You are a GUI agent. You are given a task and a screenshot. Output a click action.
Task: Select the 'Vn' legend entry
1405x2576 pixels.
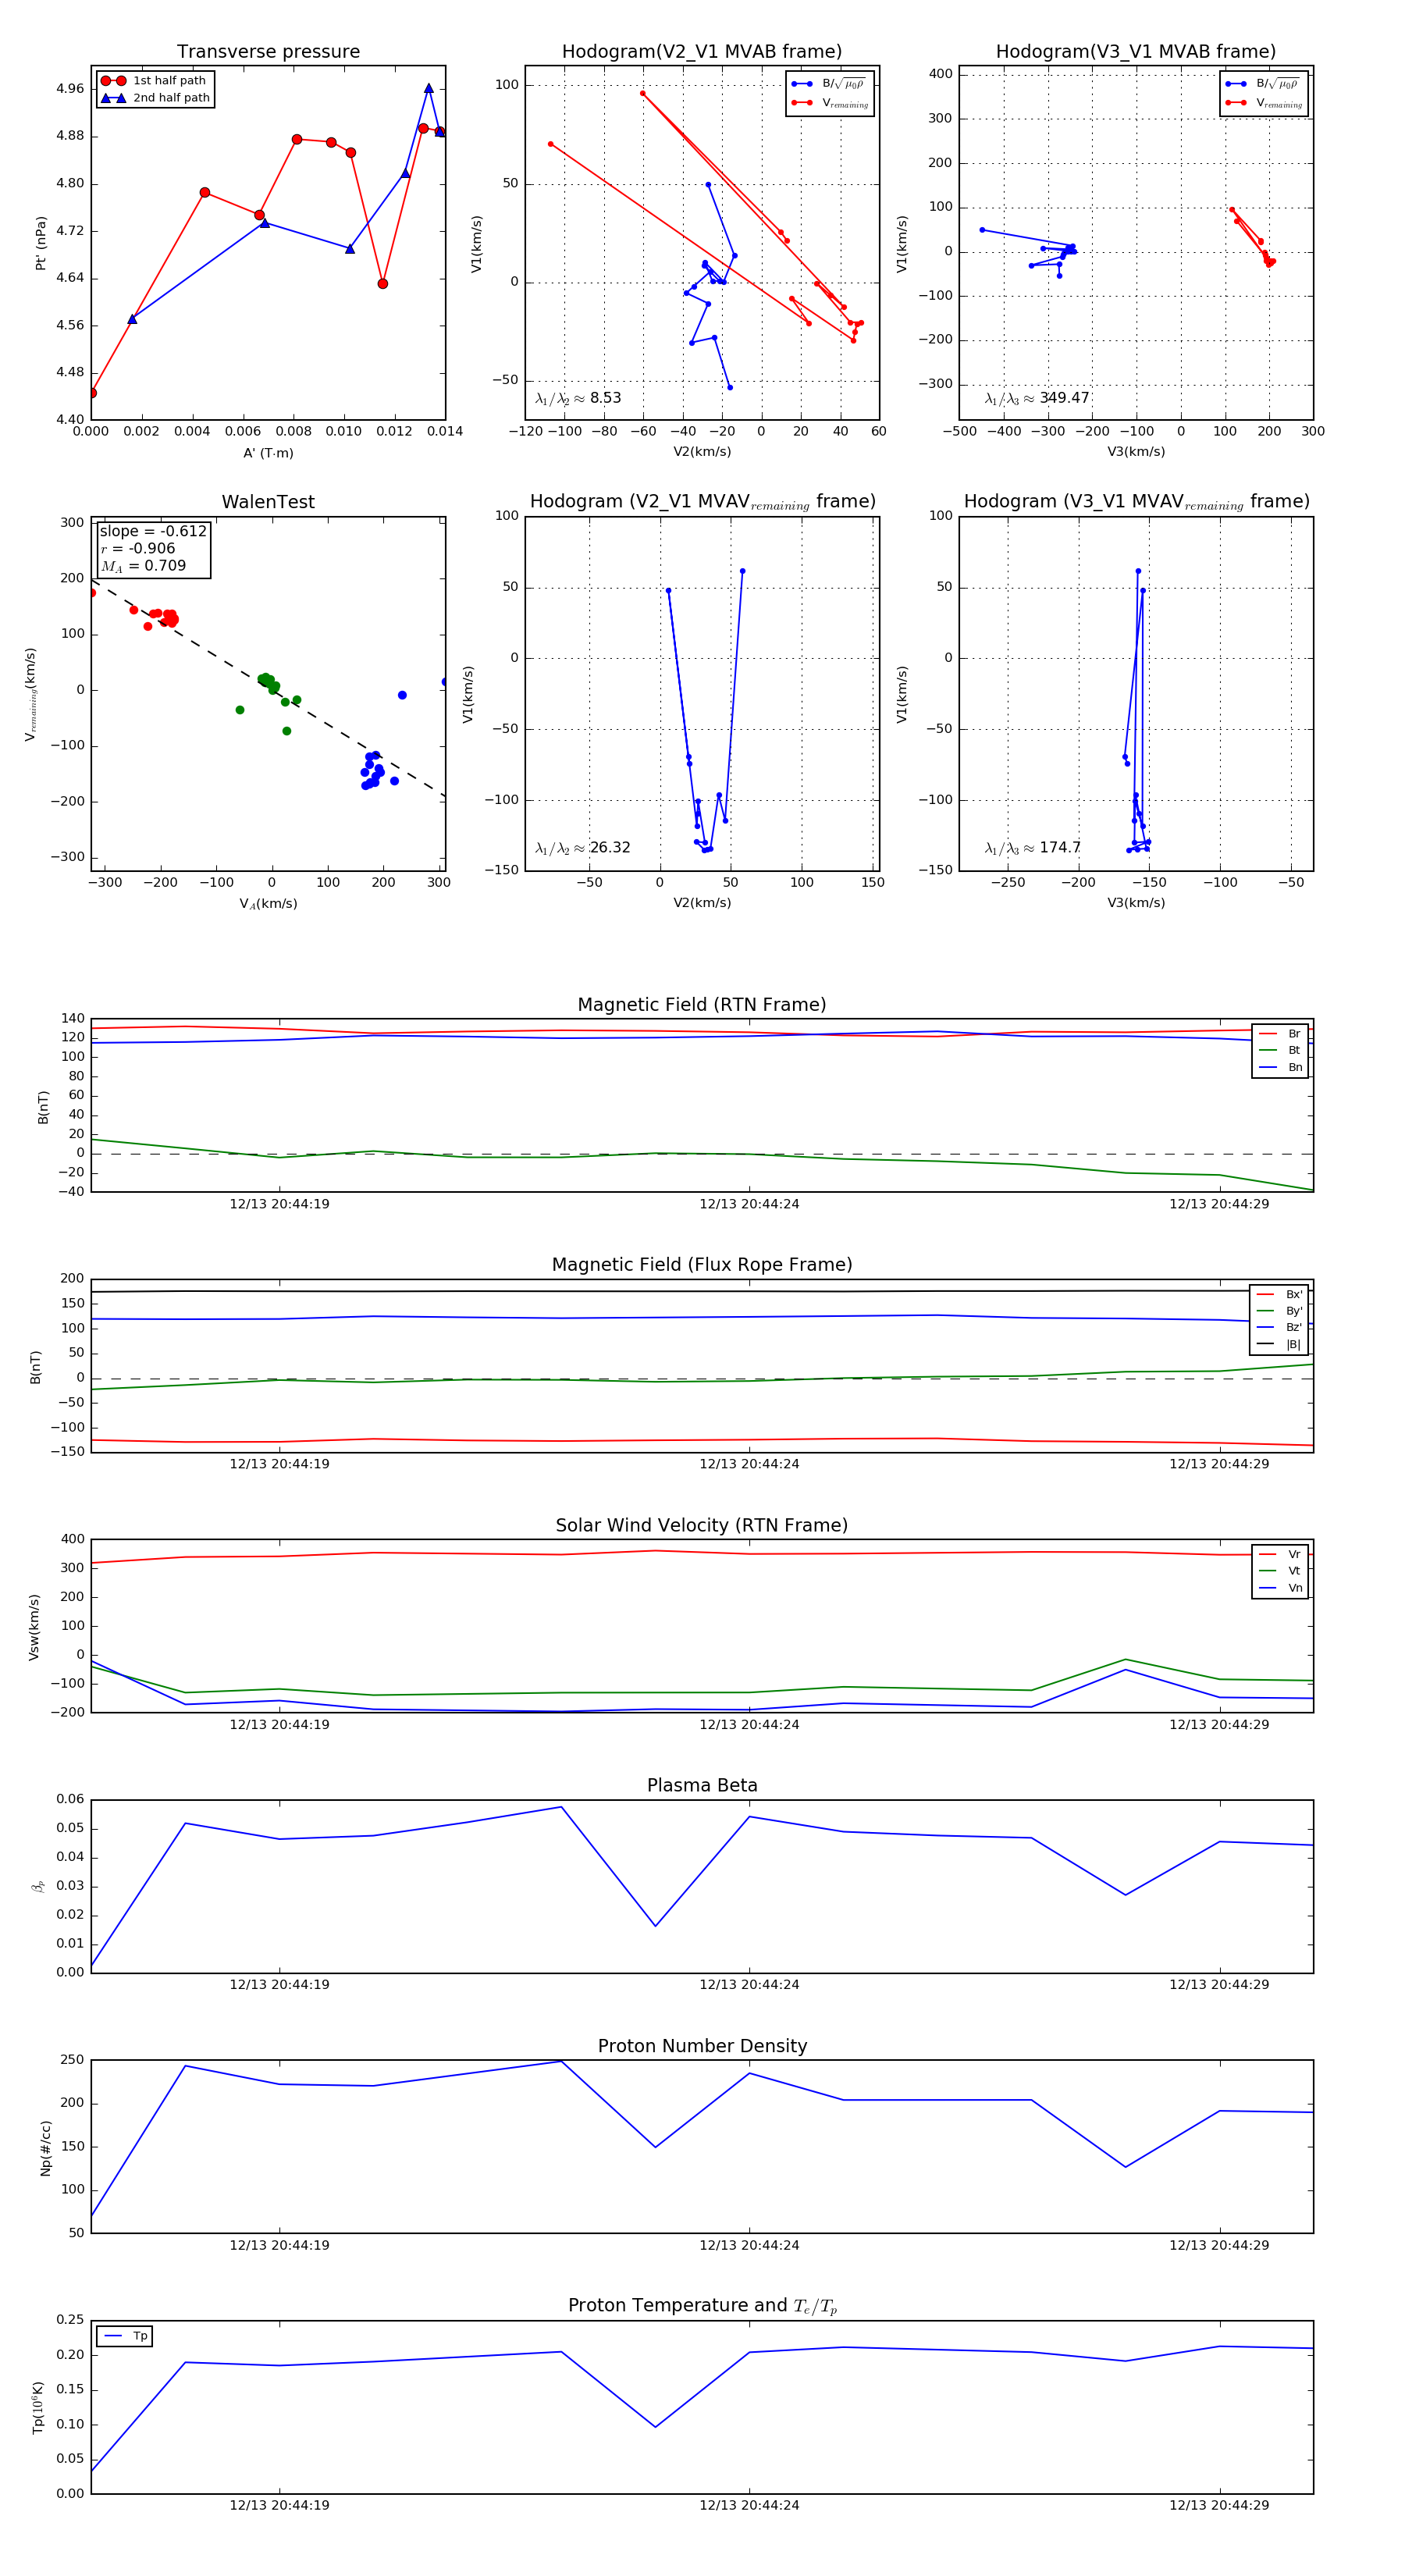tap(1280, 1588)
